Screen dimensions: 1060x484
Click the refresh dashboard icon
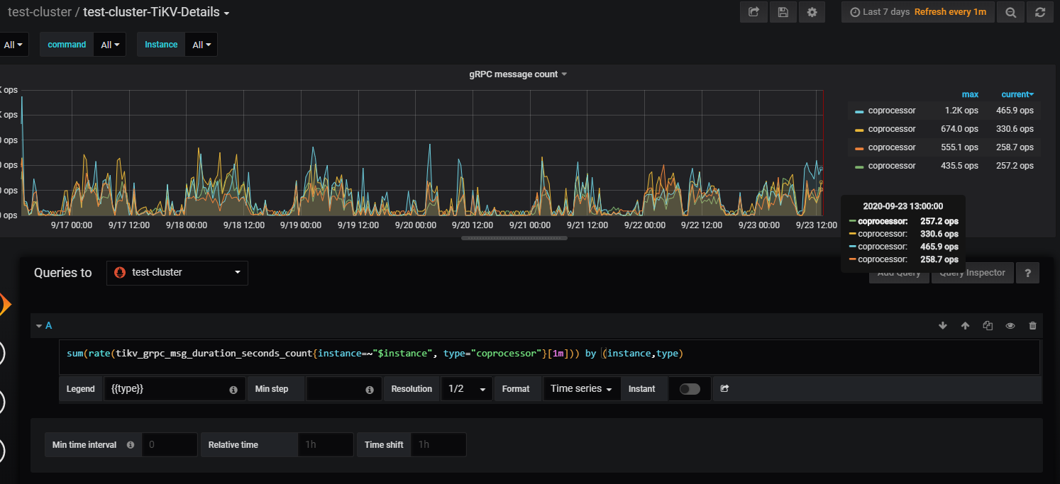tap(1040, 12)
